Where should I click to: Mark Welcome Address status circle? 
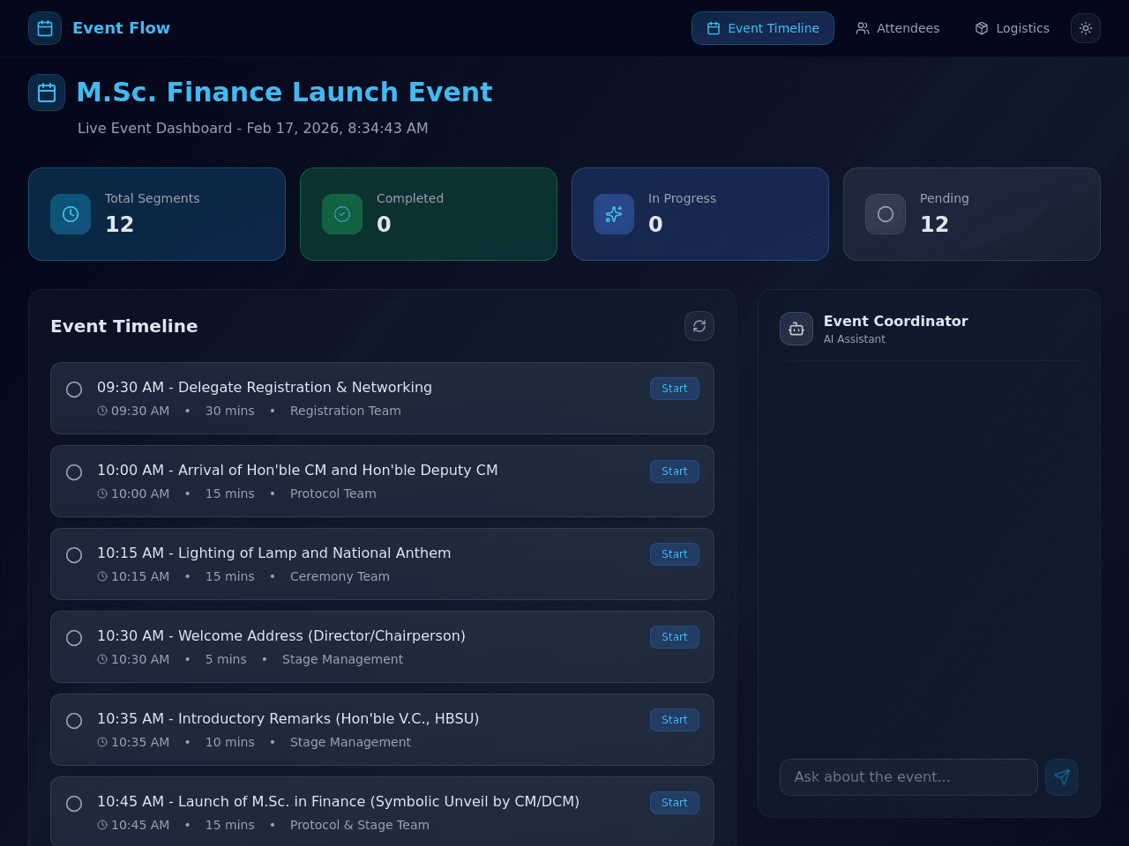point(74,638)
